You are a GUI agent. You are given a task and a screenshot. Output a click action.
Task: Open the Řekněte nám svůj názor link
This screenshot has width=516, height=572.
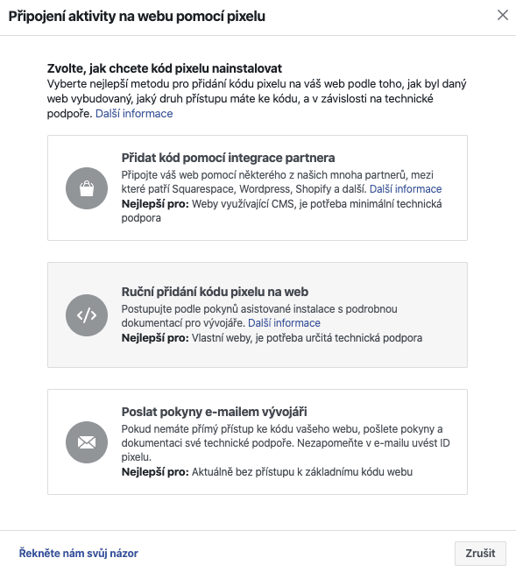[79, 553]
